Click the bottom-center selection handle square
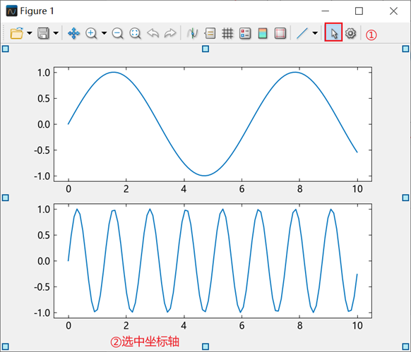 point(205,346)
